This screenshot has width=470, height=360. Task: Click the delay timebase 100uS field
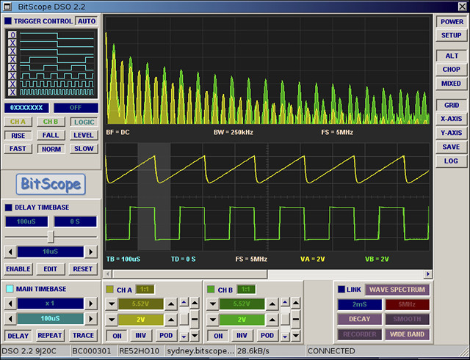click(26, 221)
